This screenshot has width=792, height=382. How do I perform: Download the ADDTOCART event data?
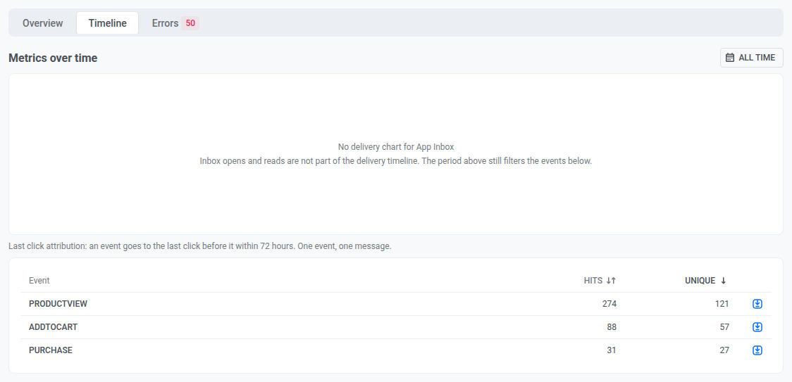(757, 327)
